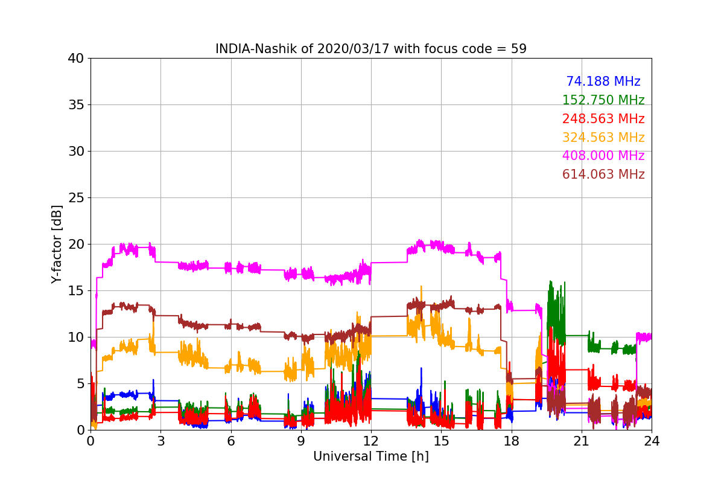Image resolution: width=724 pixels, height=483 pixels.
Task: Click the y-axis tick label 30
Action: pyautogui.click(x=75, y=152)
